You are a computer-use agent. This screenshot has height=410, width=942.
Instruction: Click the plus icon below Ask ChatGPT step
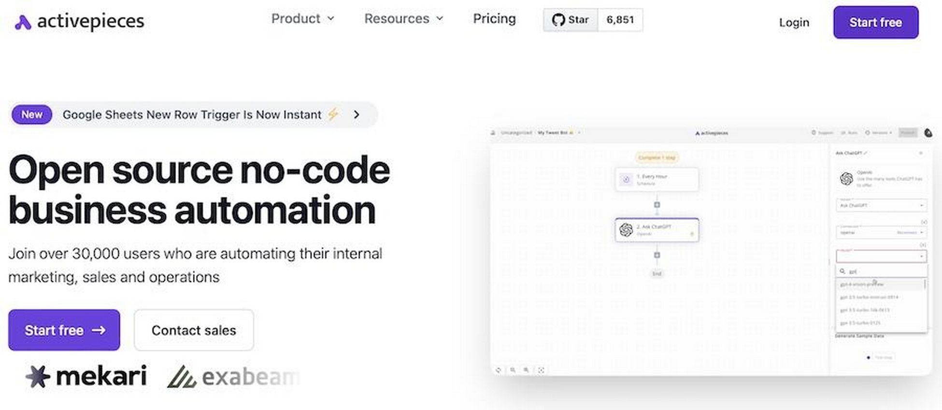click(657, 255)
